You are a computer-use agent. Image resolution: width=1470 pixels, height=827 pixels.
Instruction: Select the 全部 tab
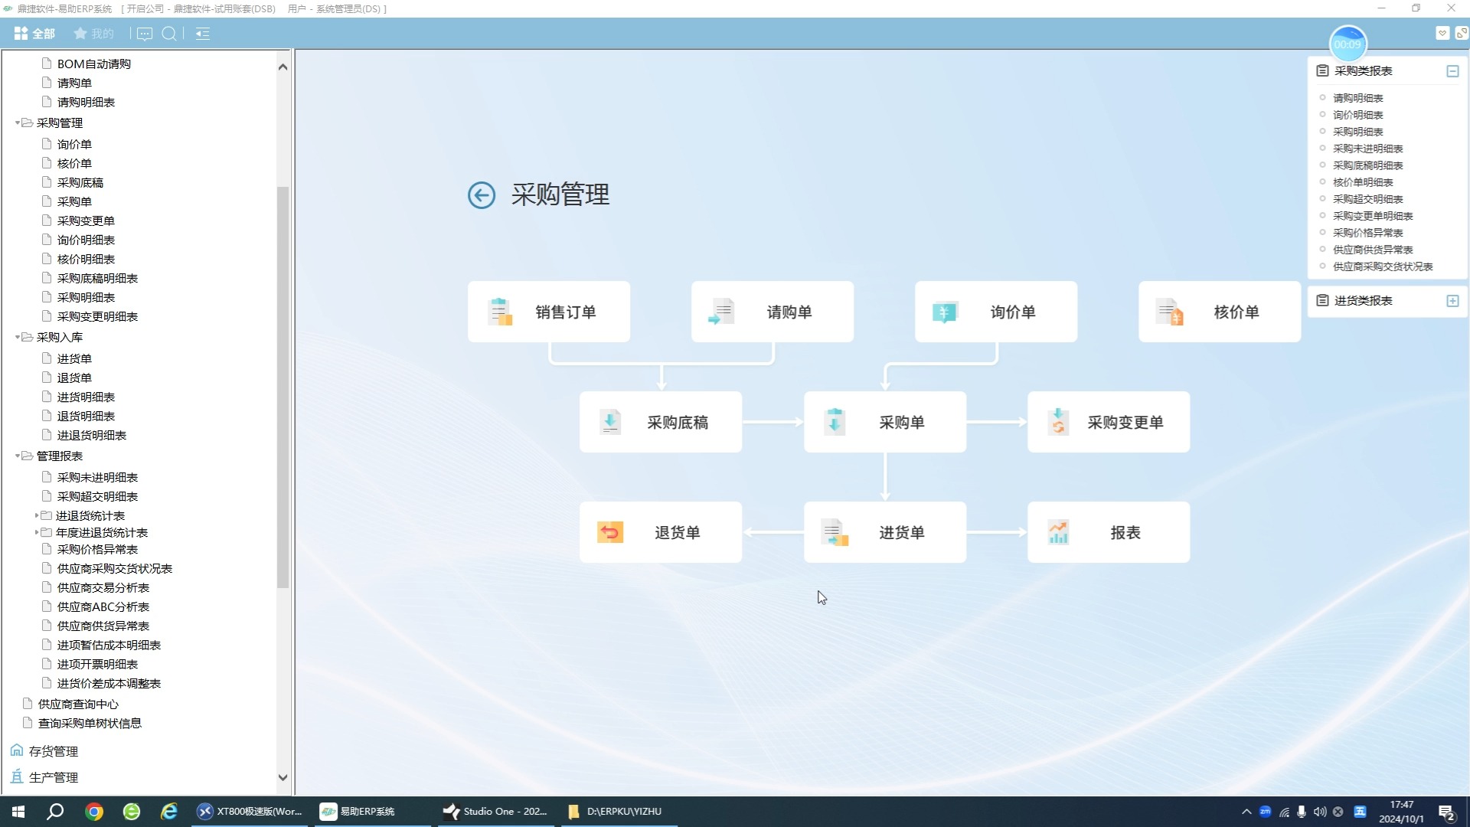[34, 33]
